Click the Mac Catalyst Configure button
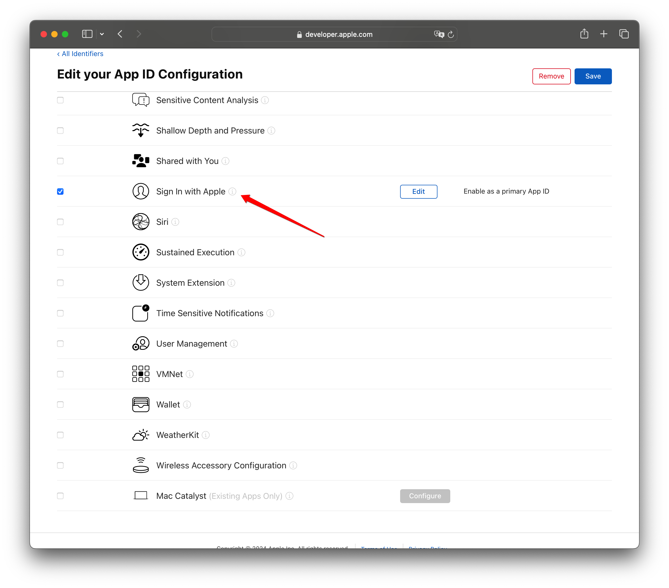The height and width of the screenshot is (588, 669). pos(425,496)
